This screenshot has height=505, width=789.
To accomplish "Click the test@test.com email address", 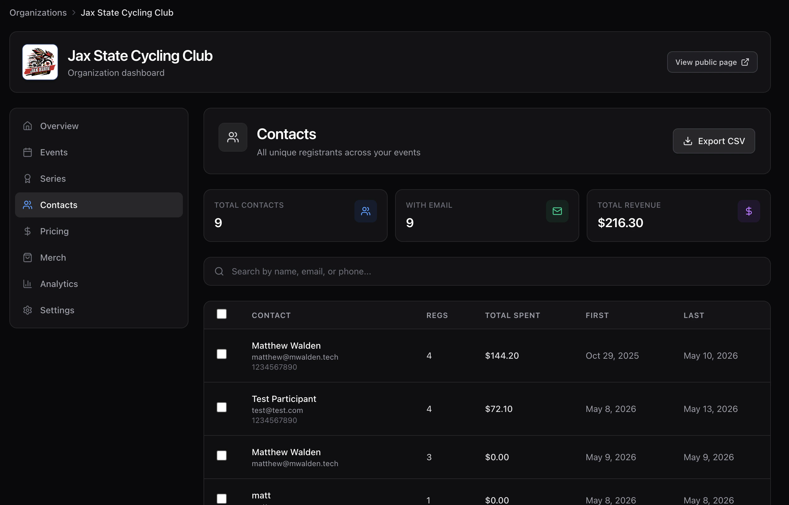I will pos(277,410).
